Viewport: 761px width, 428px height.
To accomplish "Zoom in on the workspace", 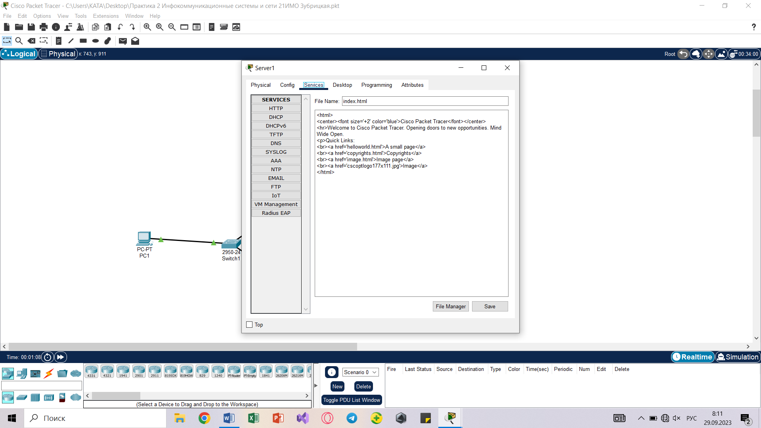I will (x=147, y=27).
